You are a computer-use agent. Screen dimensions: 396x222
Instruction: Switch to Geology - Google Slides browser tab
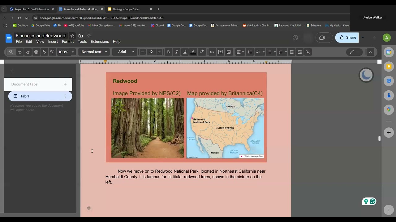130,9
